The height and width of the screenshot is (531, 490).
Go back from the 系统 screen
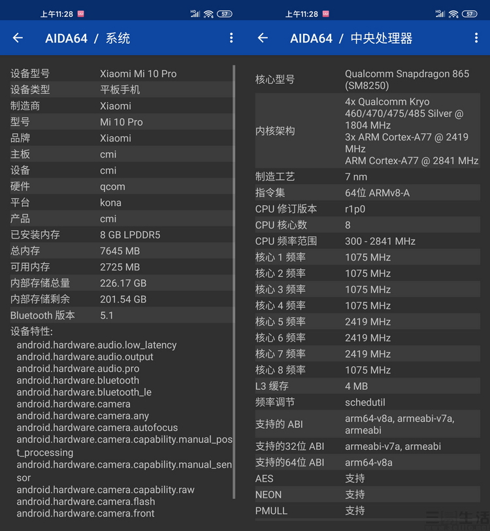[x=18, y=38]
